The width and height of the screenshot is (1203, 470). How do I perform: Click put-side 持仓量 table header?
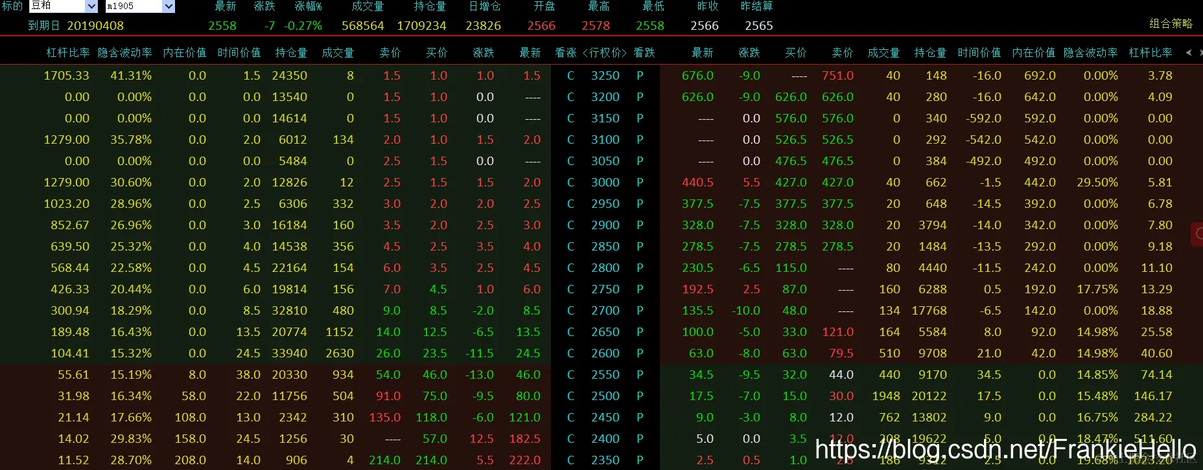pyautogui.click(x=930, y=52)
